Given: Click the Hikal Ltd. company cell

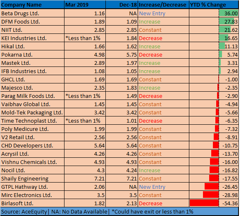Looking at the screenshot, I should (32, 47).
